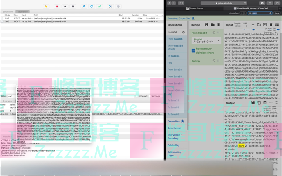Click the Charles broom clear session icon
This screenshot has width=282, height=176.
[46, 7]
